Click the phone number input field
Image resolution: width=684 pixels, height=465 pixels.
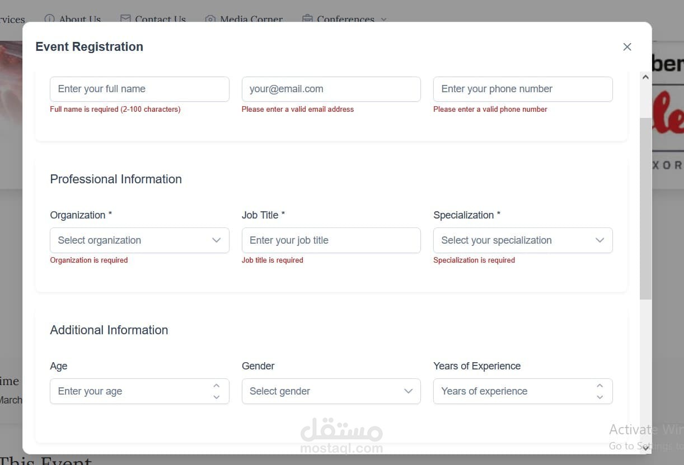tap(523, 89)
